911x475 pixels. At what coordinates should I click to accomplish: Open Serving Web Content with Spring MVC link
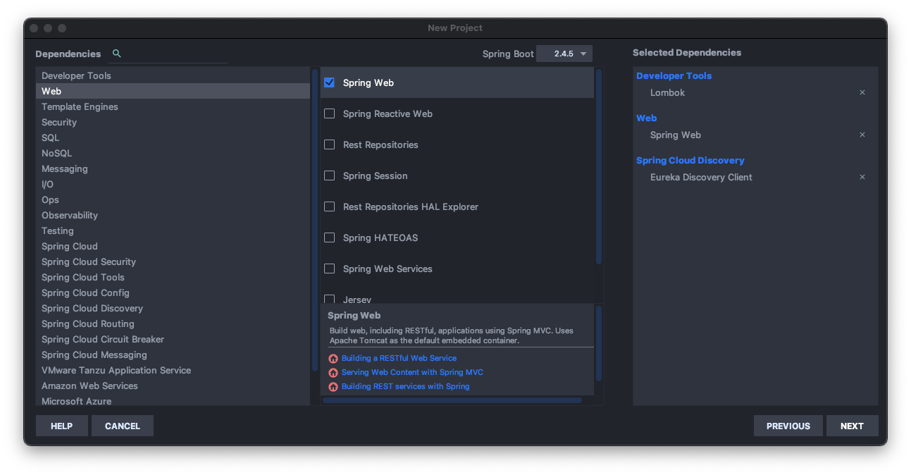[412, 372]
